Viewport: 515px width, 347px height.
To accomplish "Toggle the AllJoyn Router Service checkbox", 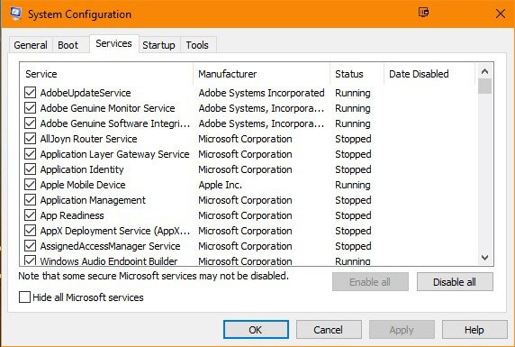I will 31,139.
